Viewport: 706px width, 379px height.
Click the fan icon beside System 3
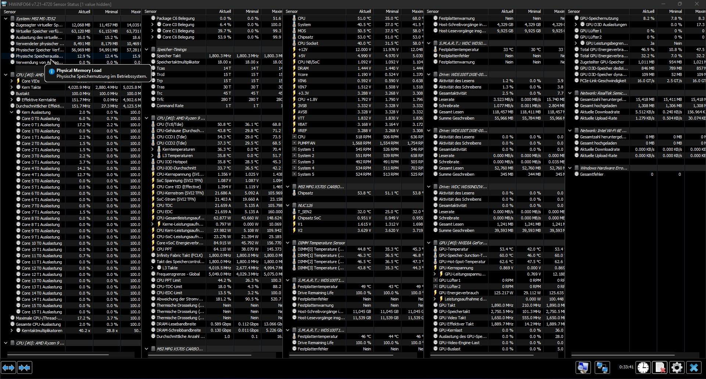294,162
